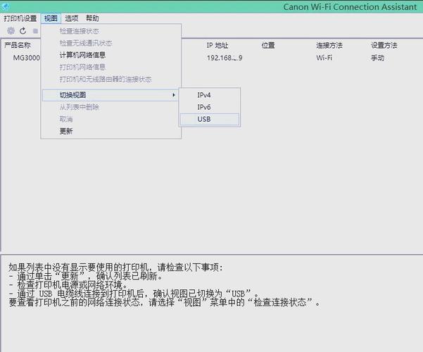
Task: Open the 选项 menu
Action: point(72,18)
